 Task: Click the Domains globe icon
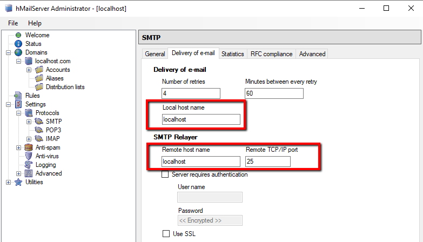point(18,52)
